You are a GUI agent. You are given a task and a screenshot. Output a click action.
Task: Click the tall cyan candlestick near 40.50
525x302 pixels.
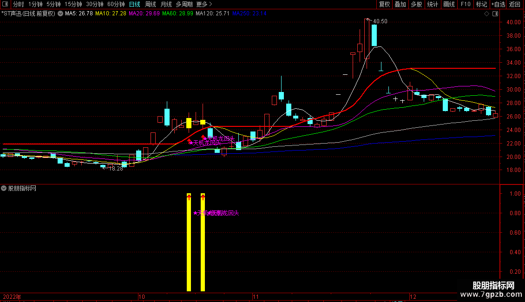click(x=374, y=35)
